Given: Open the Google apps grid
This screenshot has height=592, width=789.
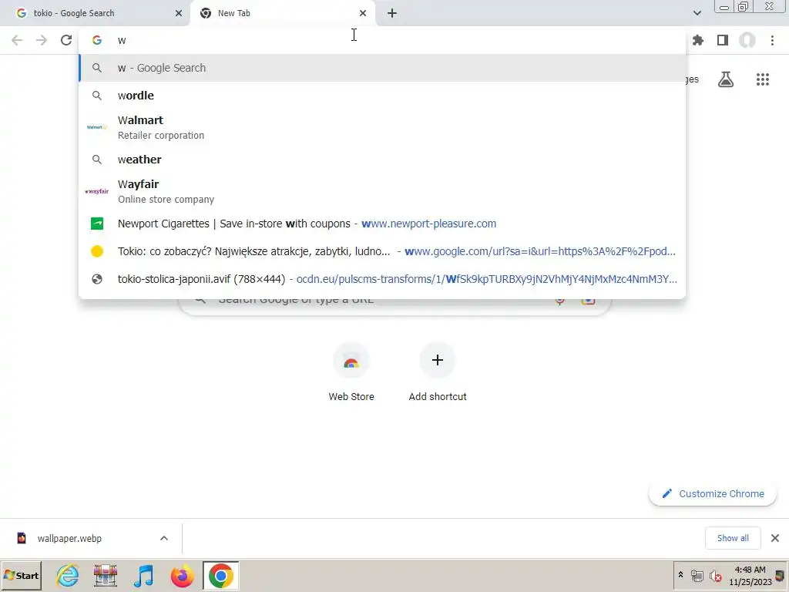Looking at the screenshot, I should click(763, 79).
